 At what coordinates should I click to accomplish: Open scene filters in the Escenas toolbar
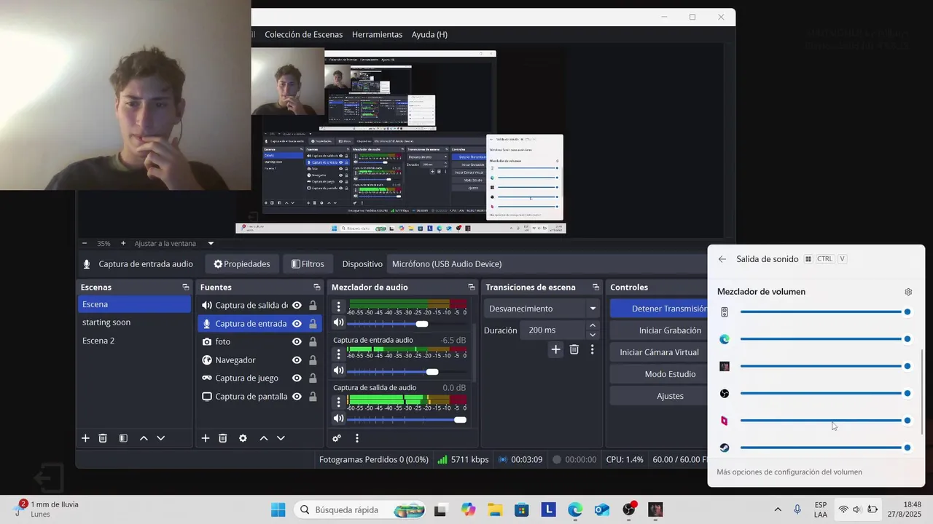(123, 438)
